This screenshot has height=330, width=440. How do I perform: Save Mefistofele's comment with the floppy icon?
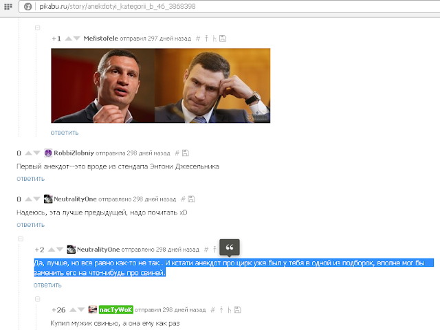tap(223, 38)
